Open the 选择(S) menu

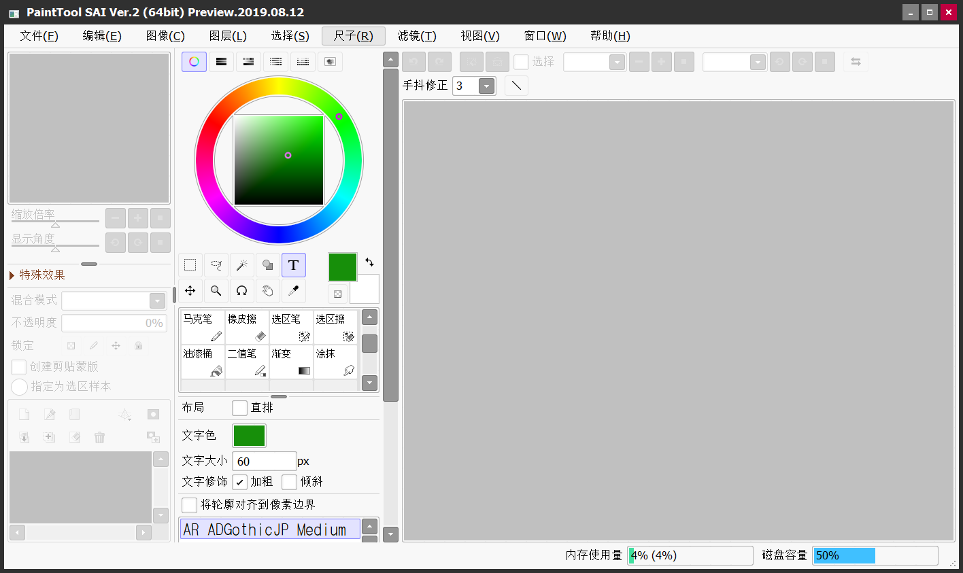click(x=290, y=36)
